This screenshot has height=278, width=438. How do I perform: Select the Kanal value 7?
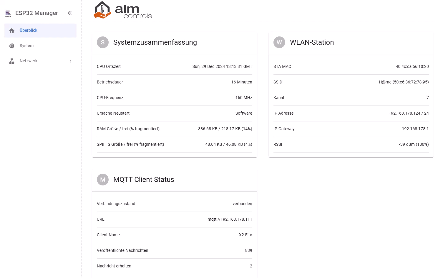click(x=428, y=98)
